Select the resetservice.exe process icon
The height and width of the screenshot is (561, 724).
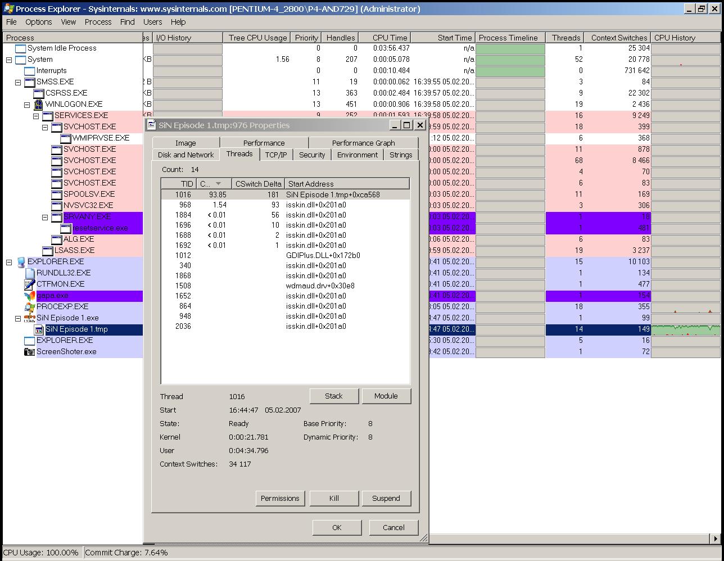(x=66, y=228)
